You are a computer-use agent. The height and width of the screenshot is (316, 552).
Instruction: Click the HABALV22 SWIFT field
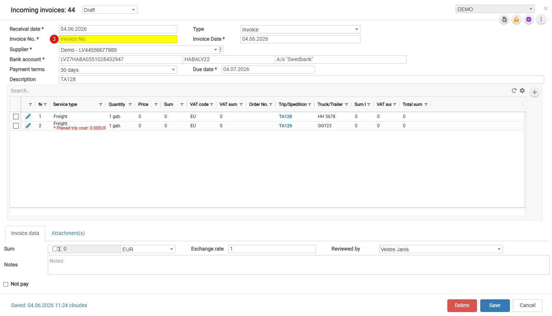pos(229,59)
